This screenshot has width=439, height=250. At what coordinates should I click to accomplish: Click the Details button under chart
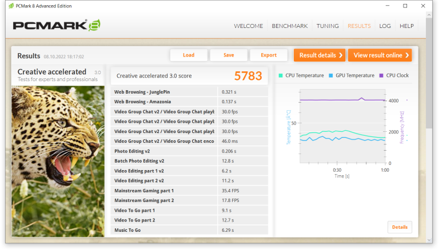click(x=400, y=227)
